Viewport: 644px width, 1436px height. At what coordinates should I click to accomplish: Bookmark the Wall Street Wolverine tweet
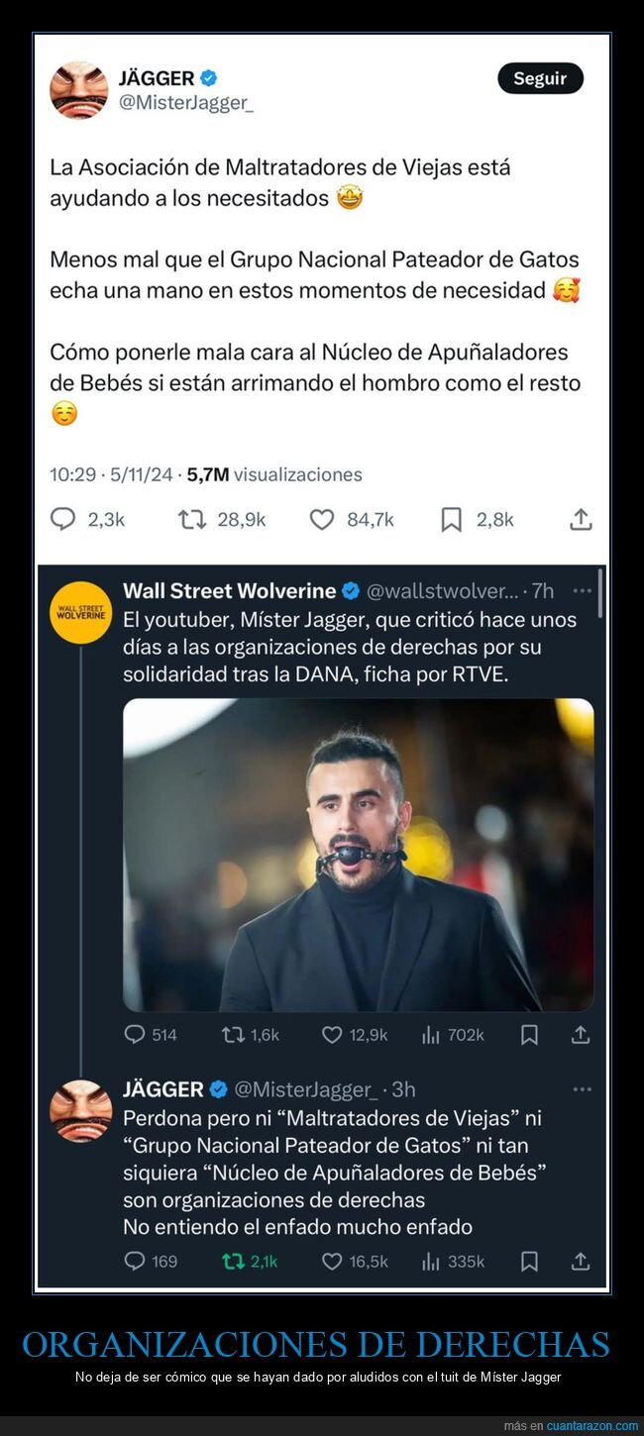point(529,1035)
